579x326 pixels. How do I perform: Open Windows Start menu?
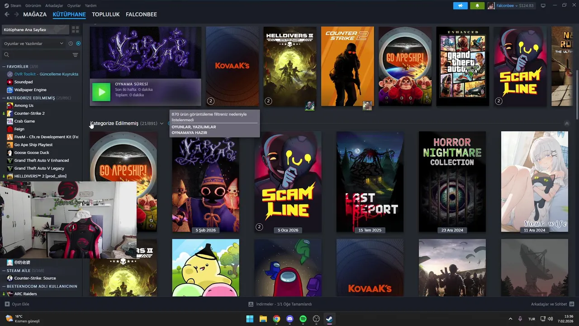(250, 319)
